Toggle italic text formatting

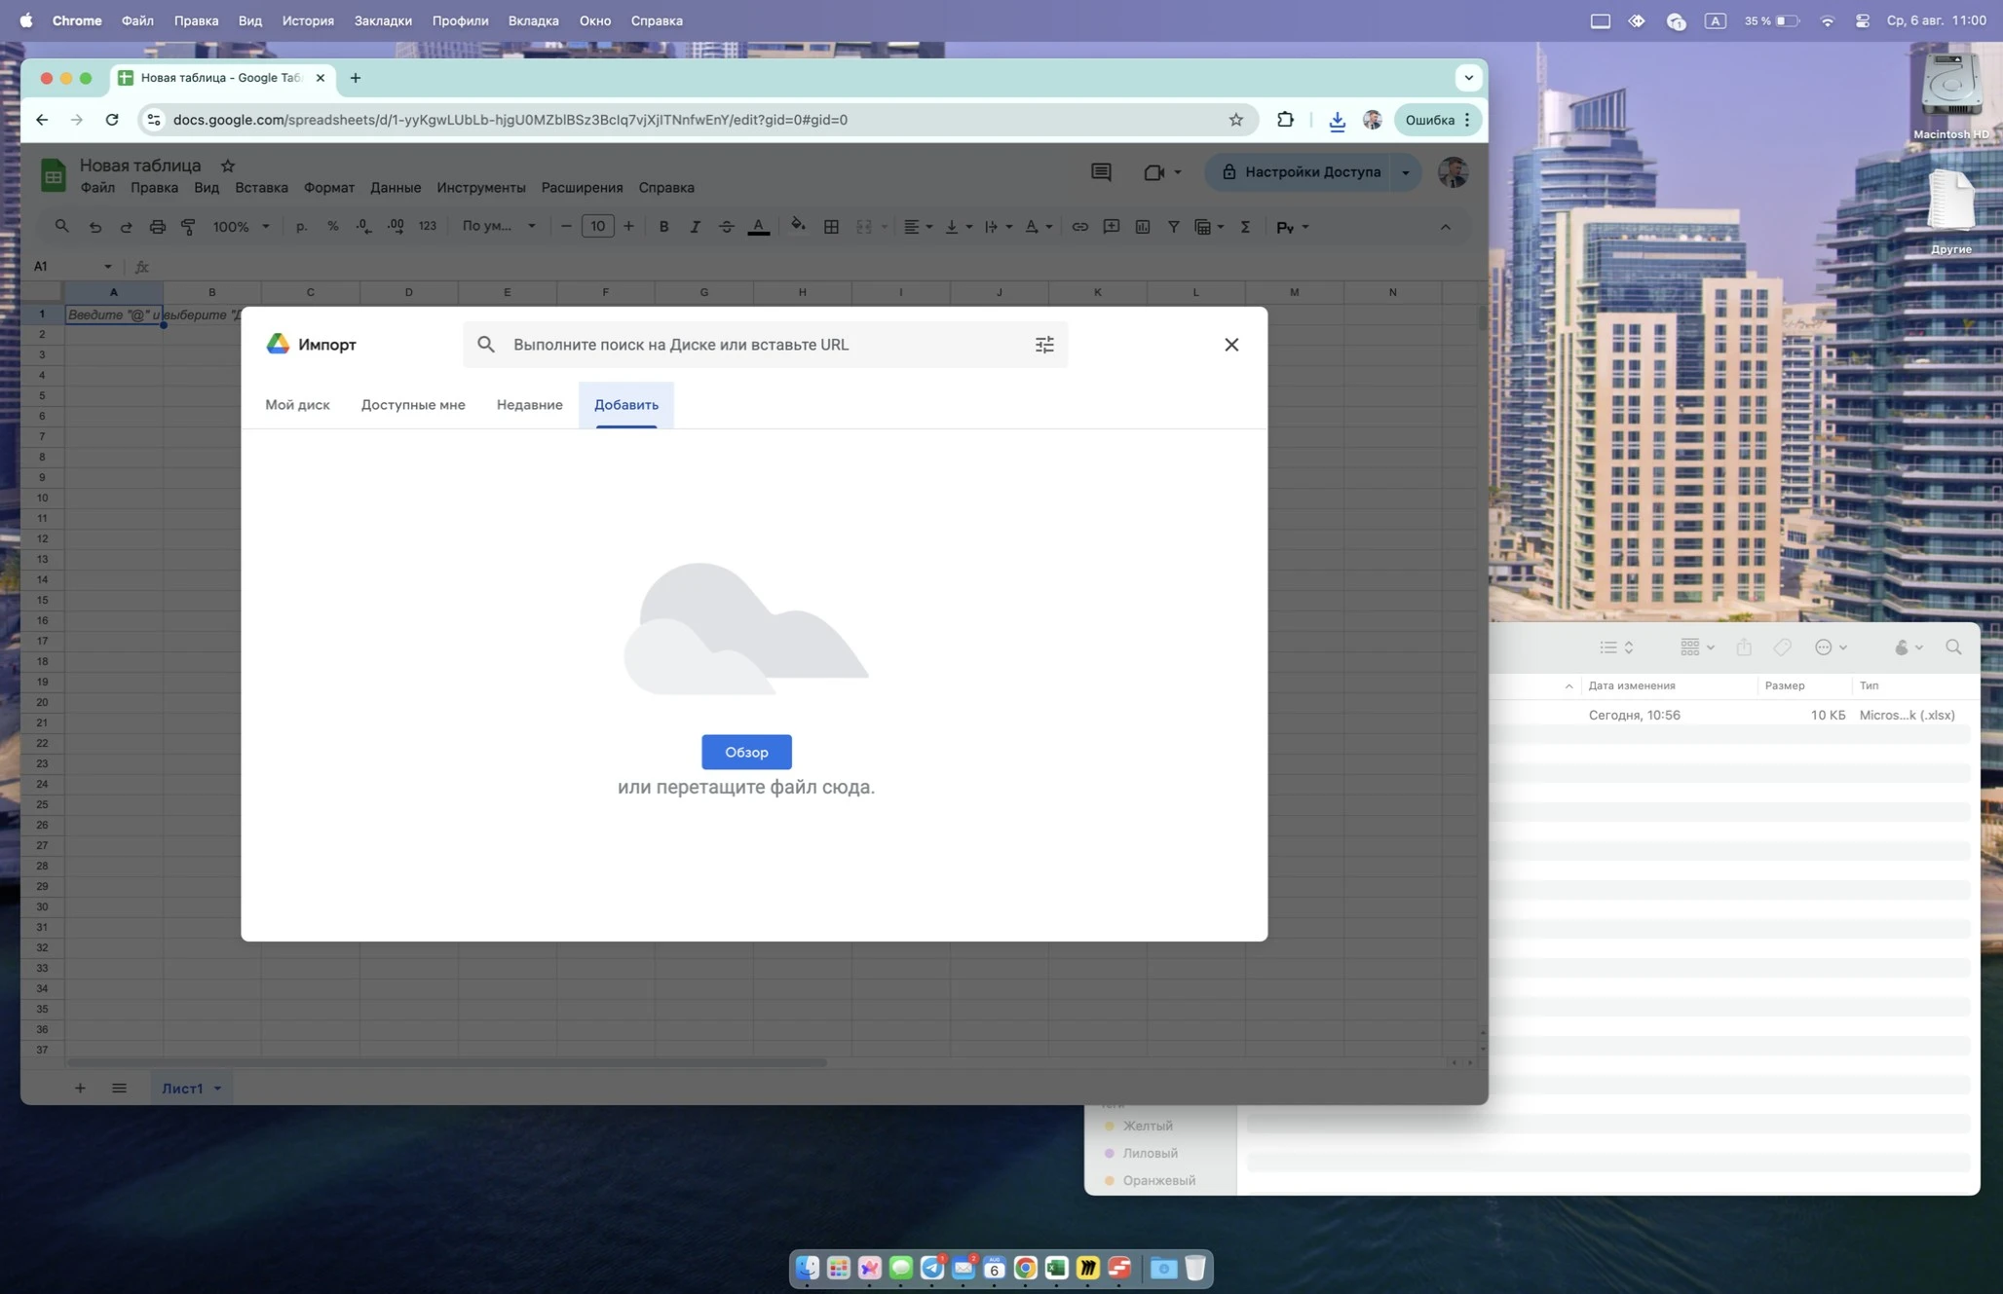click(695, 227)
